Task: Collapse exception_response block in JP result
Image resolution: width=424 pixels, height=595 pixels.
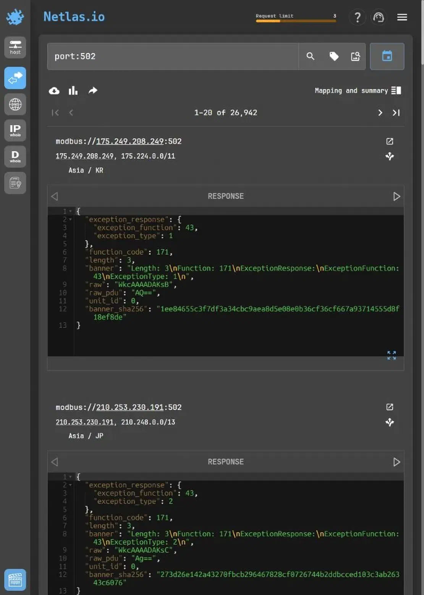Action: point(70,485)
